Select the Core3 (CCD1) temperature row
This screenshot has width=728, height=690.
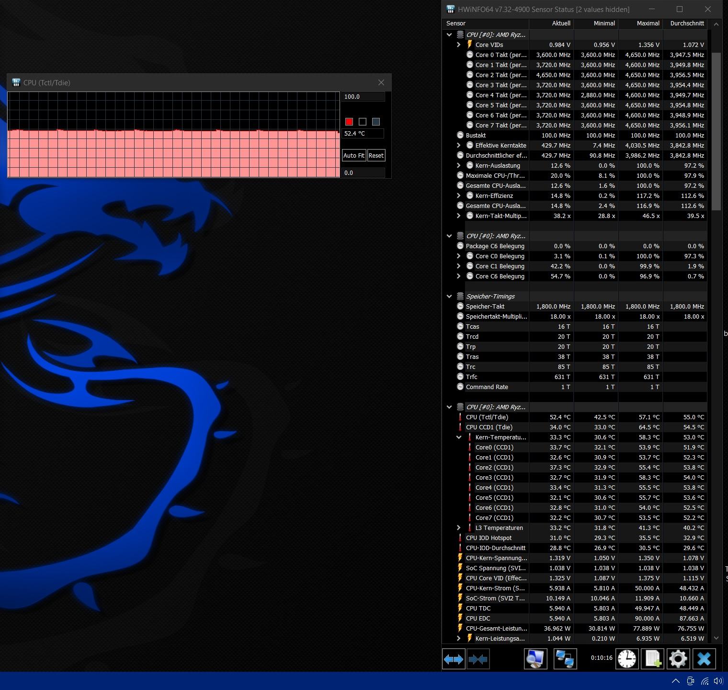coord(575,477)
